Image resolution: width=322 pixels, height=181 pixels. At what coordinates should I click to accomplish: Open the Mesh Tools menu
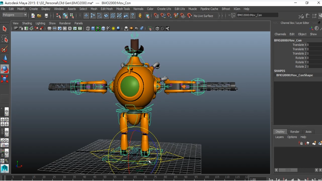pos(123,9)
